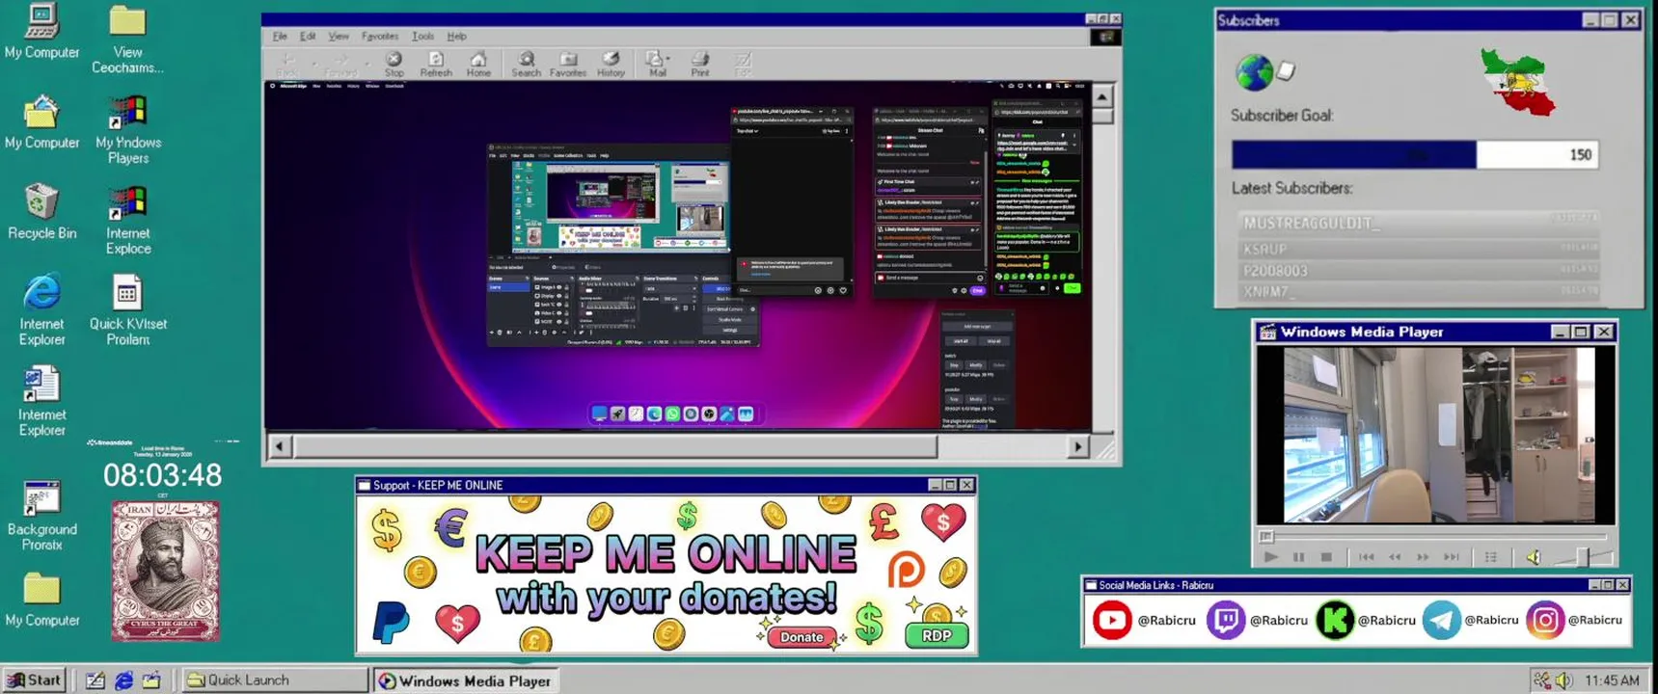The width and height of the screenshot is (1658, 694).
Task: Open the Media Player playlist button
Action: (1491, 557)
